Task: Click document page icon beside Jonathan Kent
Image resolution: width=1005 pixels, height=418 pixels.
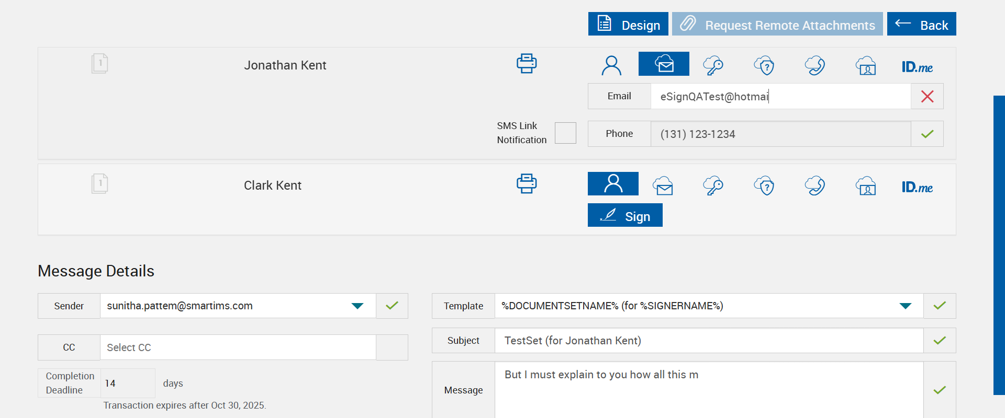Action: pyautogui.click(x=99, y=64)
